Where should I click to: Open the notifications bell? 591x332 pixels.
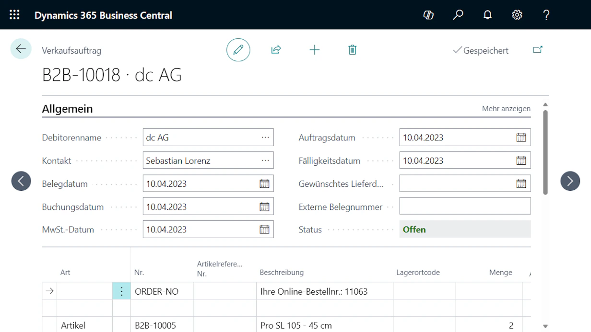click(x=487, y=15)
